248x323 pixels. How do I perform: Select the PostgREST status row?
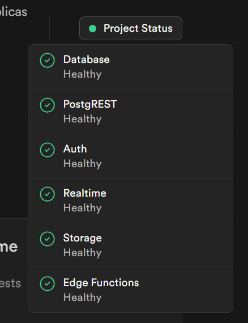130,112
